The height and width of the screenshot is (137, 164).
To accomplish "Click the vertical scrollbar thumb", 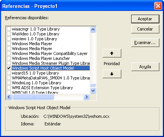I will (x=93, y=85).
